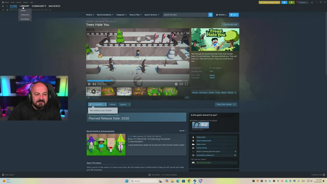Click help icon beside Accessibility Features
327x184 pixels.
(235, 155)
